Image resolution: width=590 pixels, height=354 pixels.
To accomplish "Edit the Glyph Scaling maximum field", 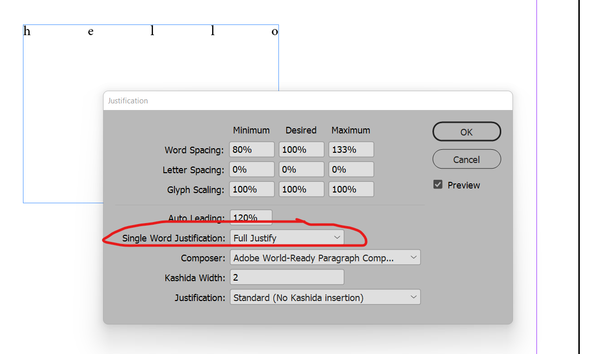I will point(351,189).
